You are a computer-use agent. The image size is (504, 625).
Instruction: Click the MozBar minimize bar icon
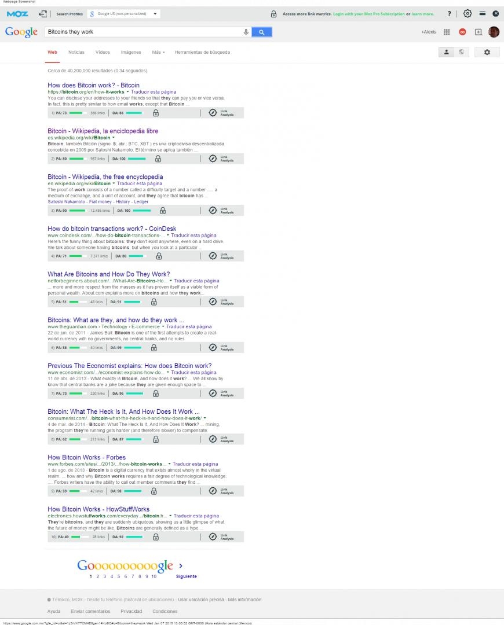482,13
